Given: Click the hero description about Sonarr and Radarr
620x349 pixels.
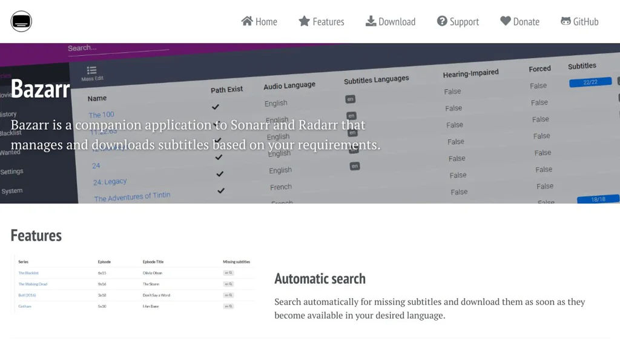Looking at the screenshot, I should click(x=196, y=135).
